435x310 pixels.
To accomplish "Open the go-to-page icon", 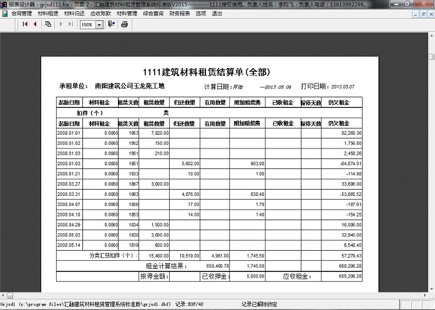I will (x=48, y=24).
